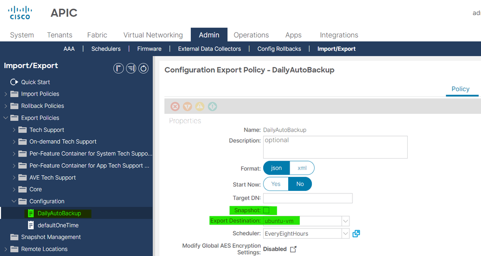Select the Admin menu tab
The height and width of the screenshot is (256, 481).
(x=209, y=35)
